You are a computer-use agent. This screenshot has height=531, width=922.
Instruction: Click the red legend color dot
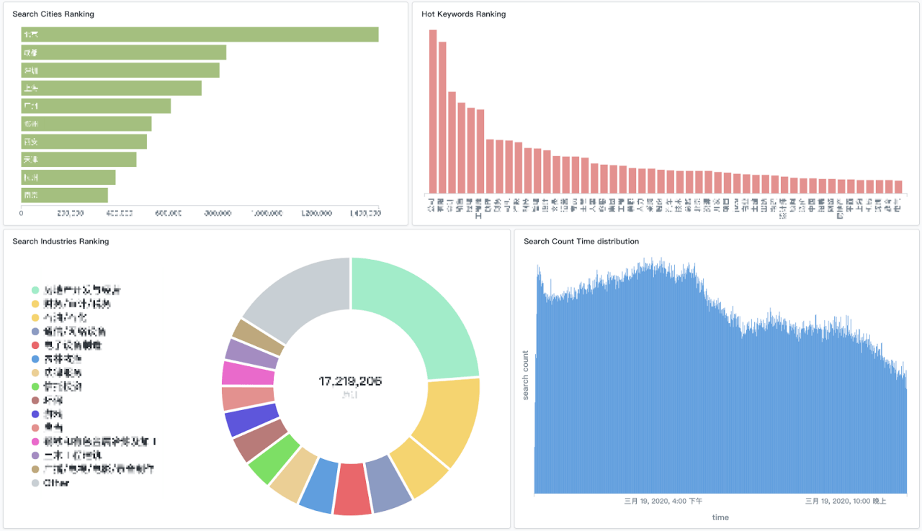pos(35,345)
